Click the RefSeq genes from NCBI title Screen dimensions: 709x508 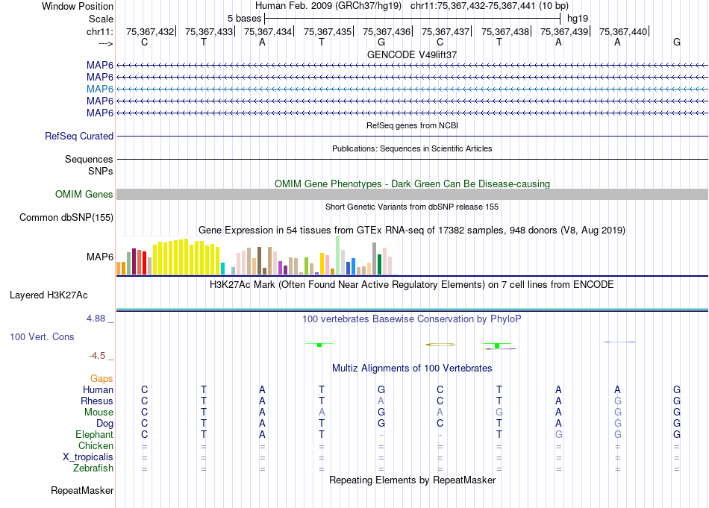point(412,125)
